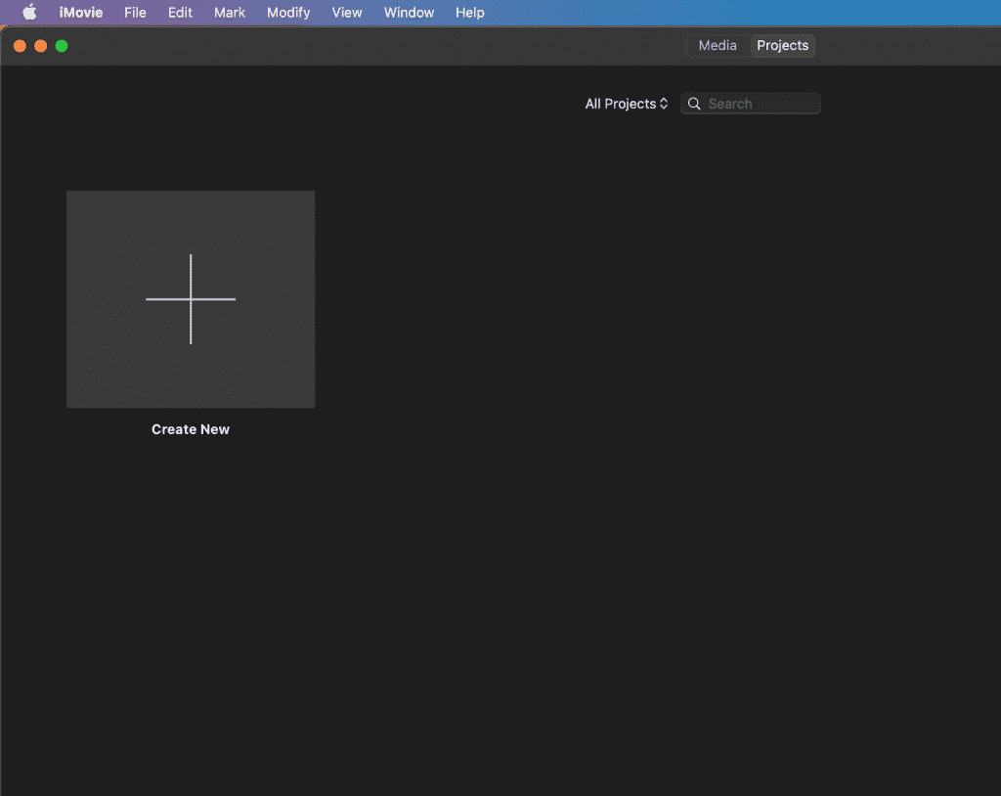Open the File menu
The width and height of the screenshot is (1001, 796).
pos(135,12)
